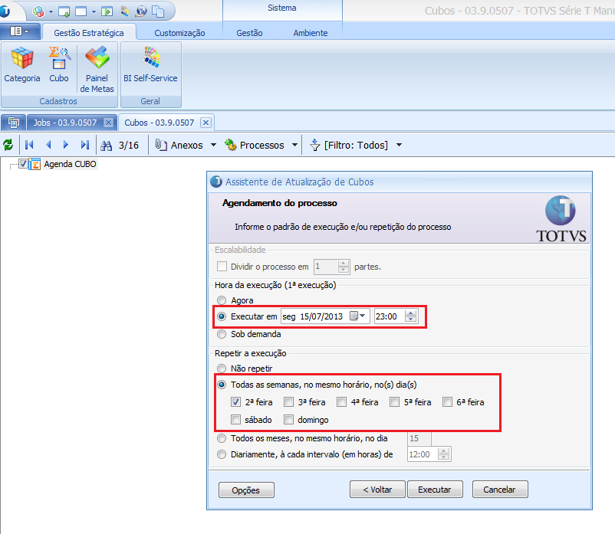Open the Filtro: Todos dropdown arrow

pos(399,145)
